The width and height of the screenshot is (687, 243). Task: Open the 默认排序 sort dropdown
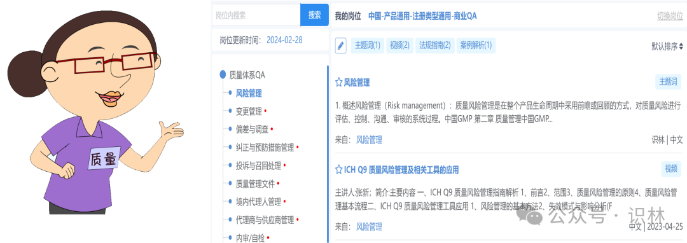(x=667, y=46)
